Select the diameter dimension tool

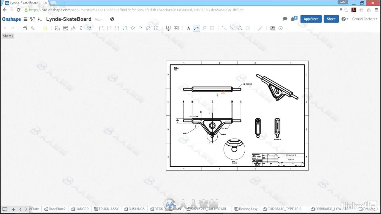click(148, 28)
